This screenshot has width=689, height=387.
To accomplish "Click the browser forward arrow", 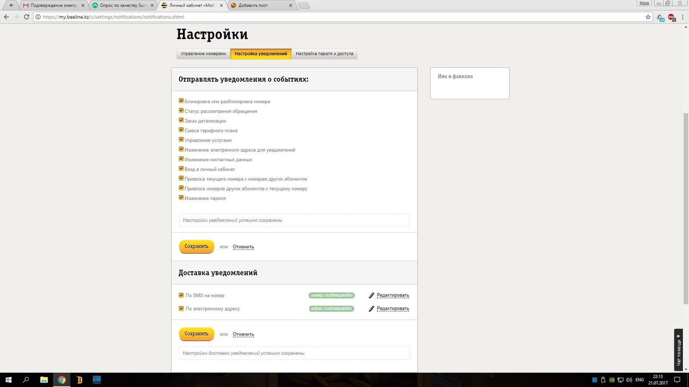I will pyautogui.click(x=16, y=17).
